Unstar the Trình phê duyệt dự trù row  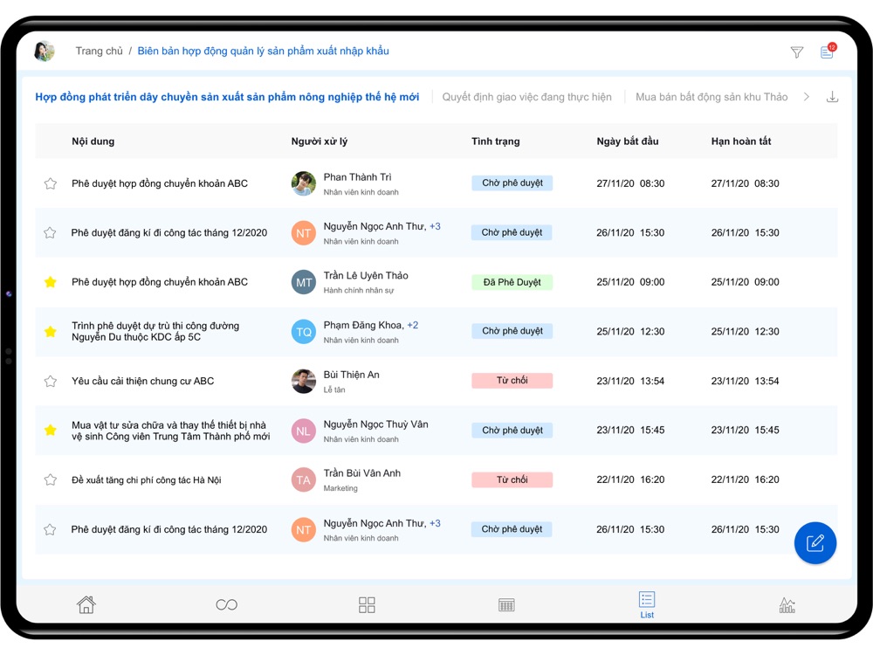(50, 331)
